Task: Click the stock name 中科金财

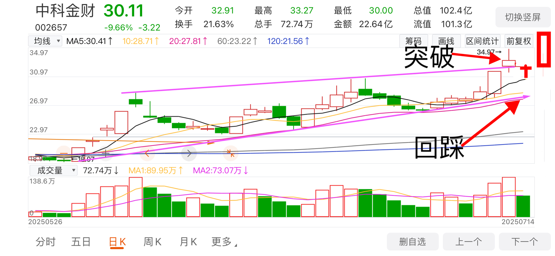Action: (65, 11)
